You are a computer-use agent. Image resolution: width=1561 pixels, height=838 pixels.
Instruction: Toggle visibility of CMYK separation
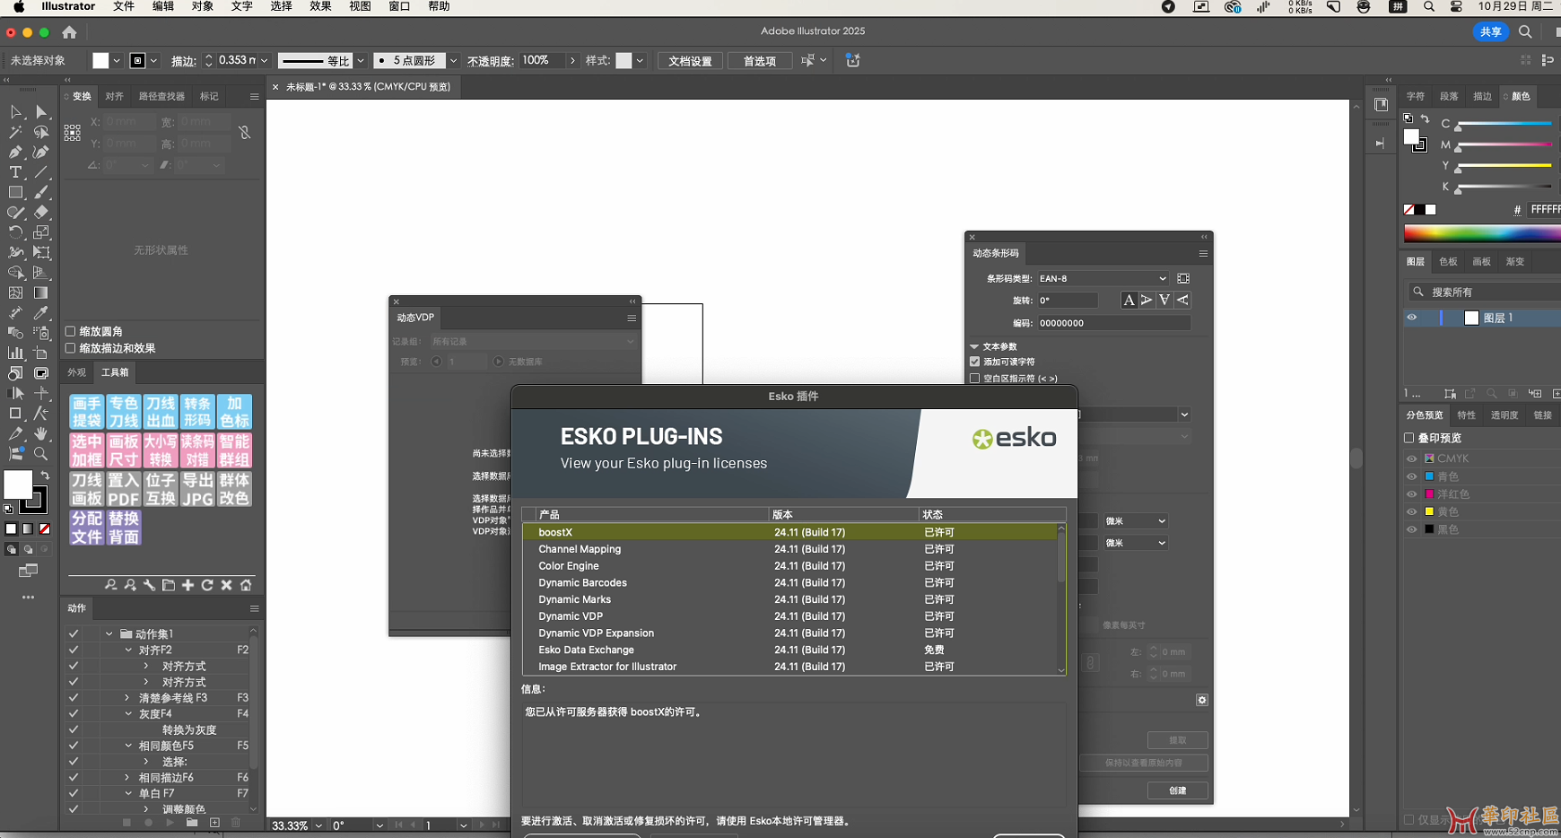pos(1411,458)
